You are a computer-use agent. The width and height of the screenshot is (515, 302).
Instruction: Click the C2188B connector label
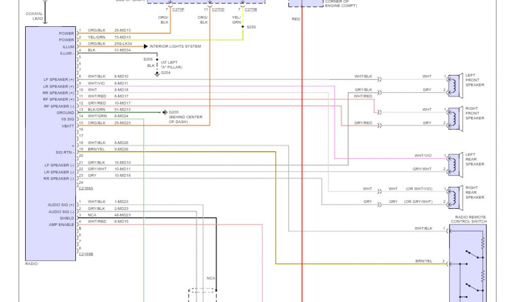pyautogui.click(x=86, y=254)
